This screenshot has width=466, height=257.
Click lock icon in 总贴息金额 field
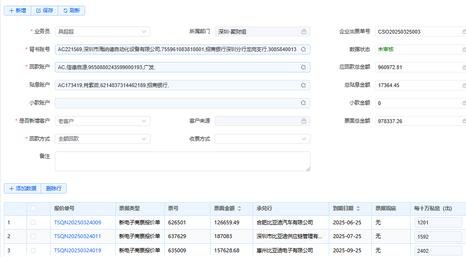(464, 85)
